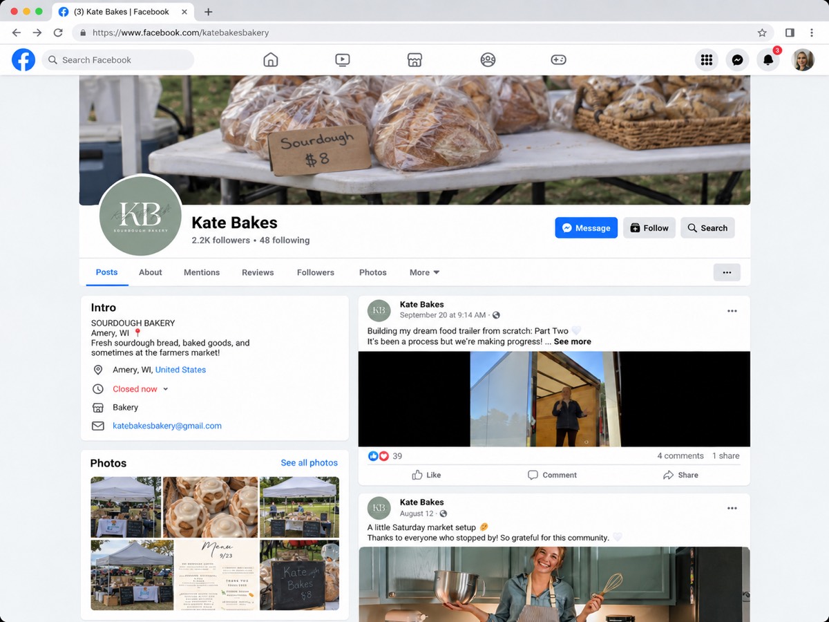Open the Groups icon

(488, 60)
